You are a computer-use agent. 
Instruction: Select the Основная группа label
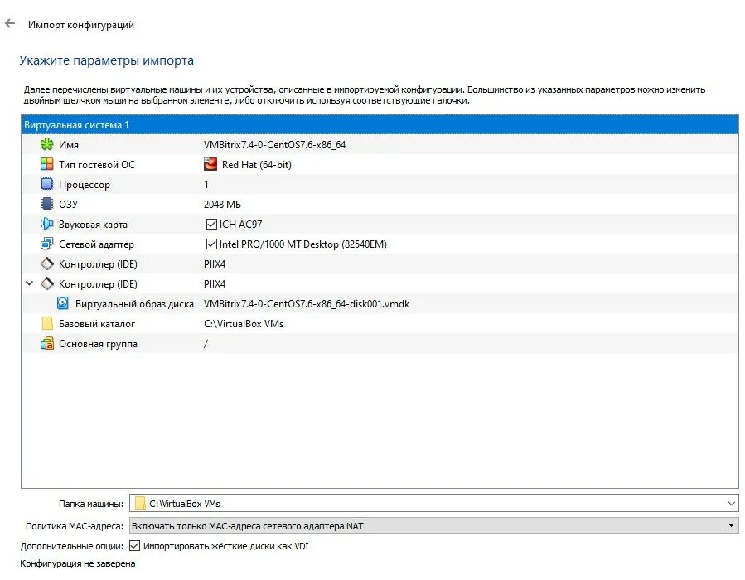(x=98, y=344)
